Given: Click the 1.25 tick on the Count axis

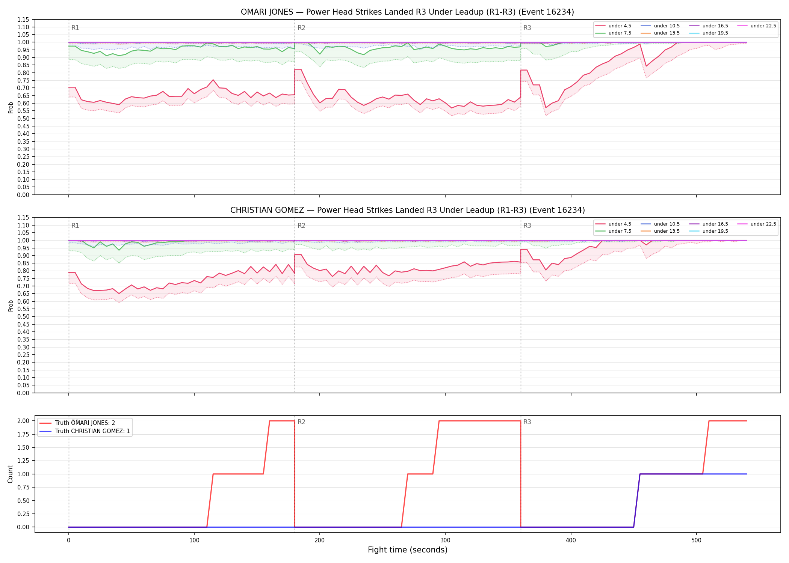Looking at the screenshot, I should point(23,461).
